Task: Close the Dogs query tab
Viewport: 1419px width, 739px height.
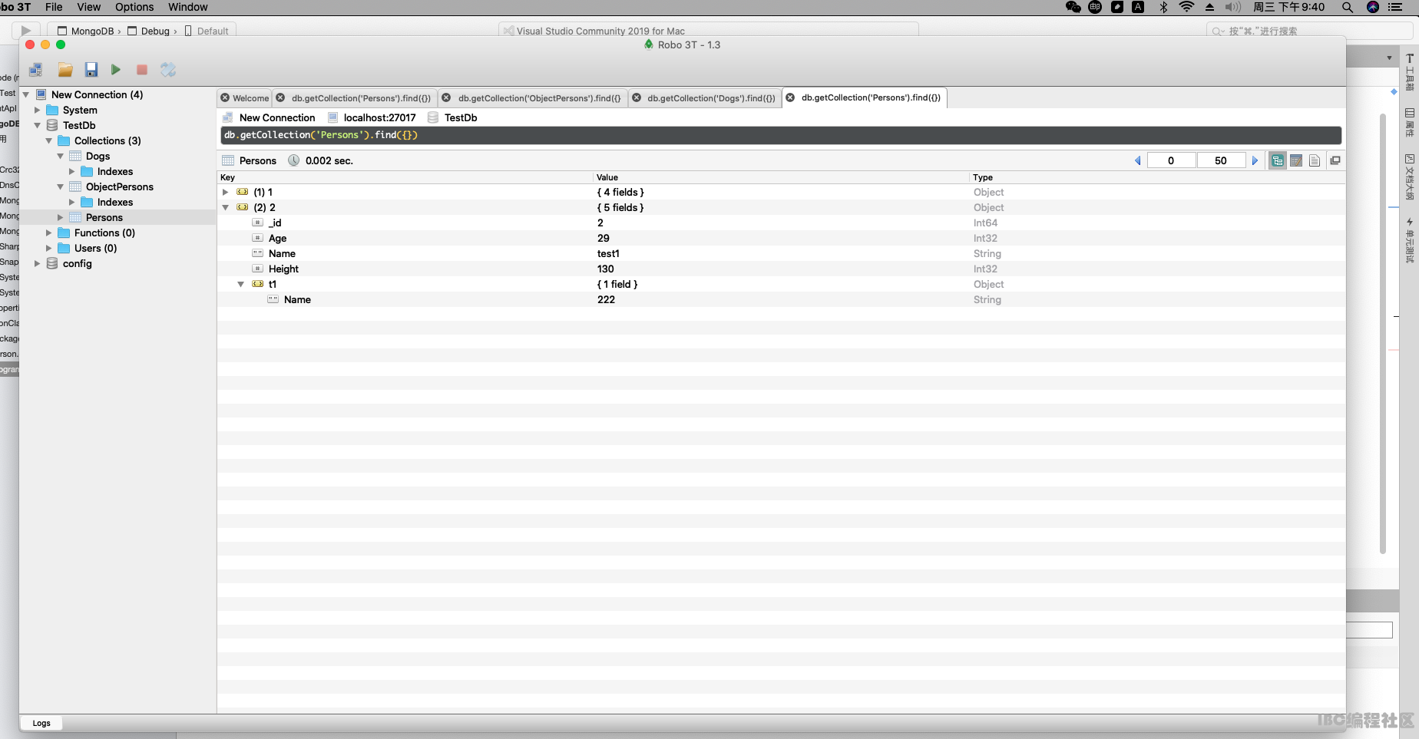Action: click(x=637, y=98)
